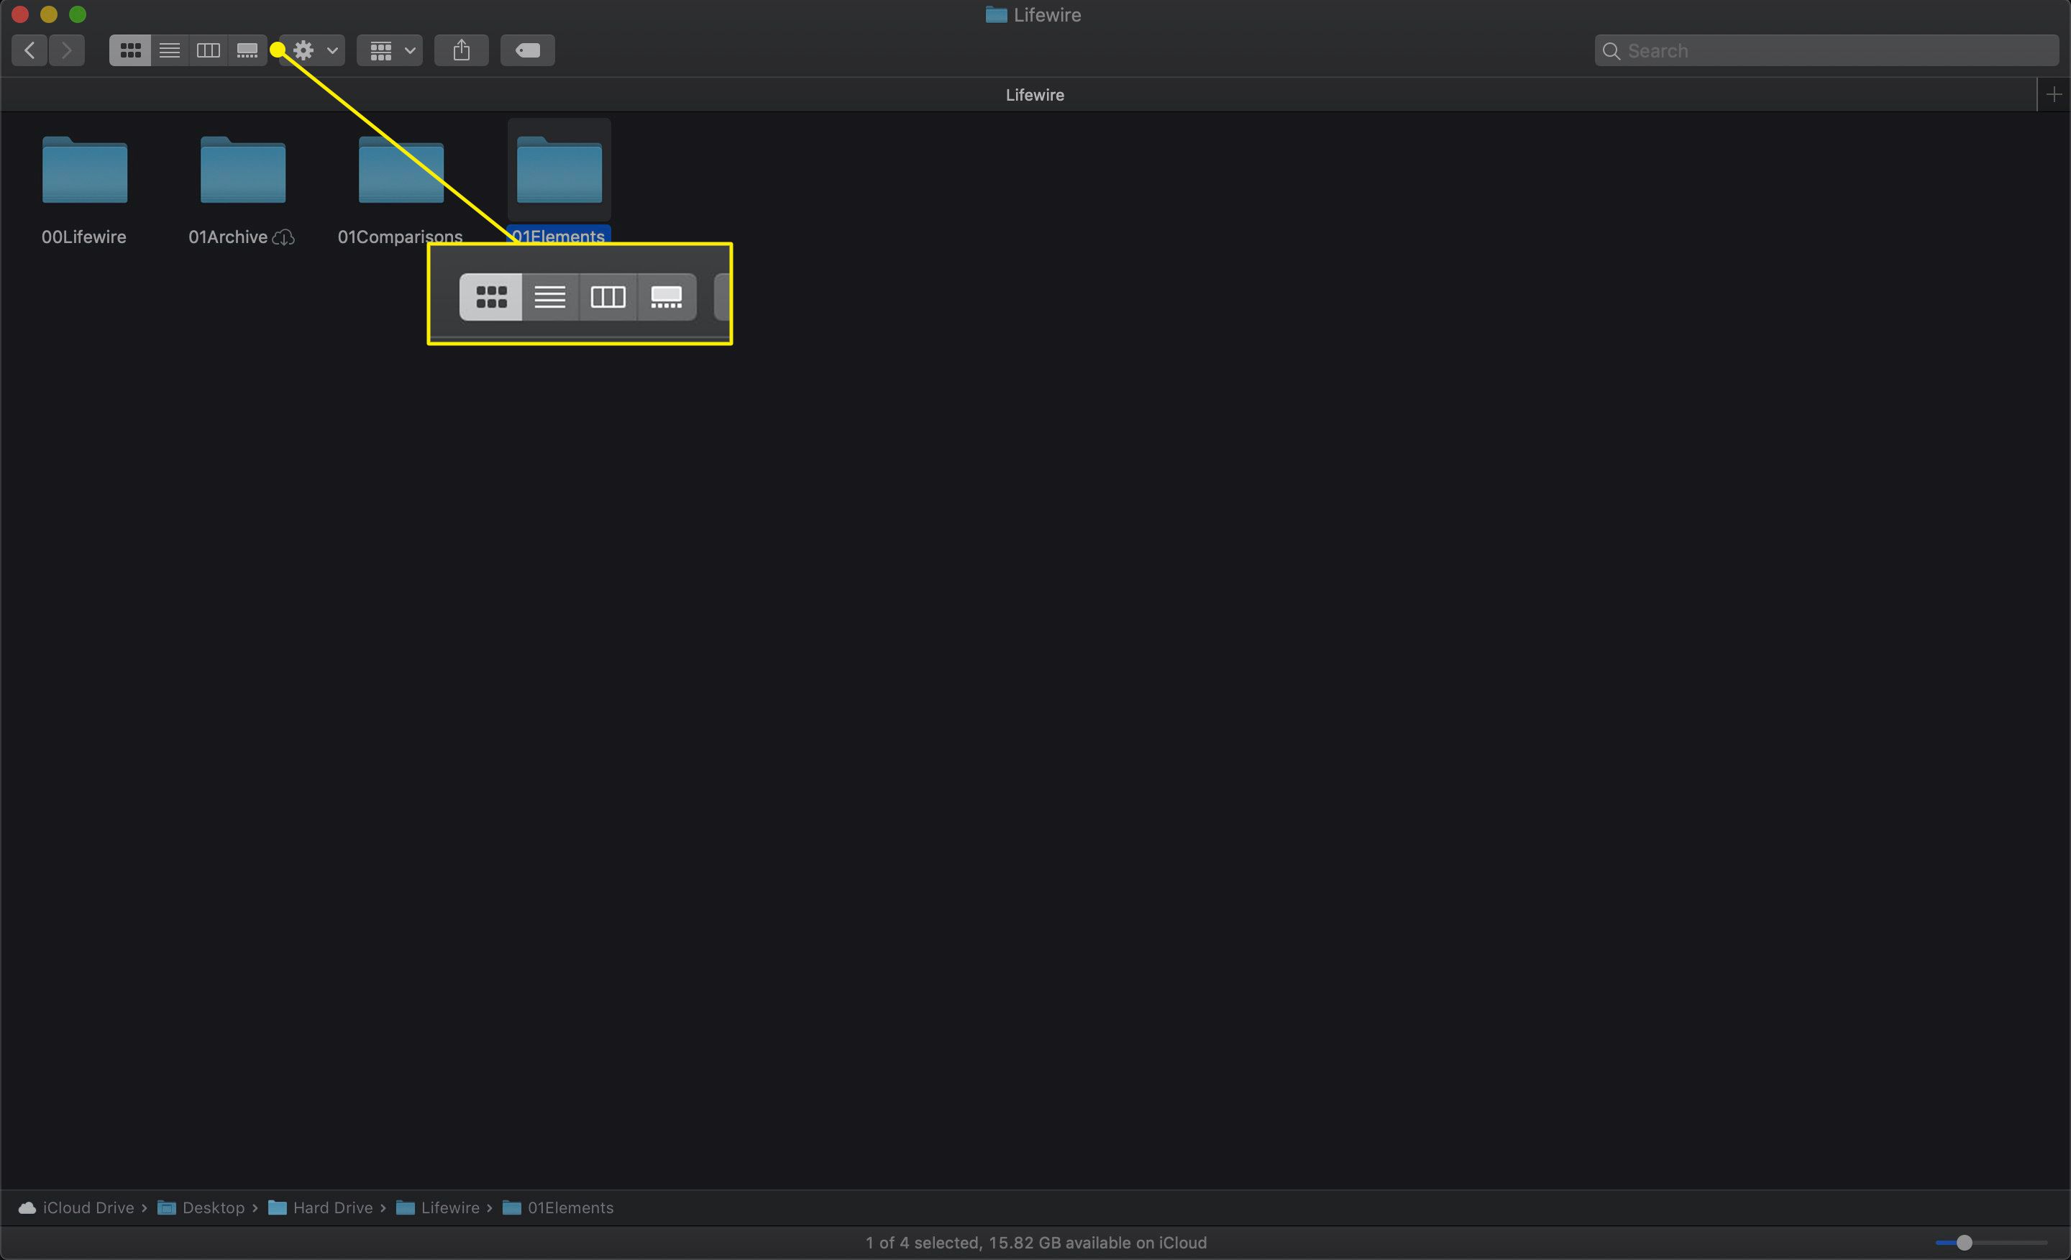This screenshot has width=2071, height=1260.
Task: Click the back navigation arrow
Action: pos(29,50)
